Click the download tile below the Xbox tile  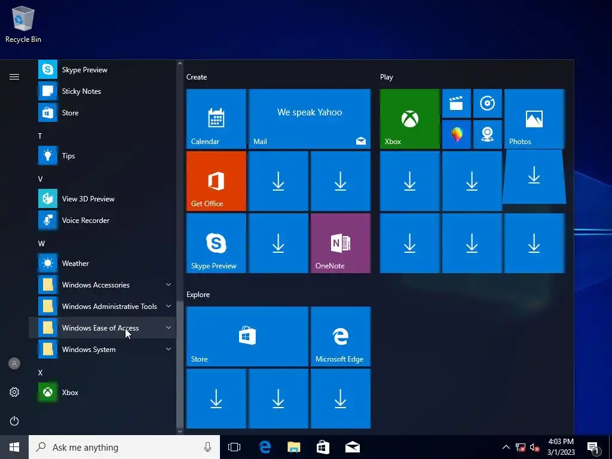click(x=410, y=181)
